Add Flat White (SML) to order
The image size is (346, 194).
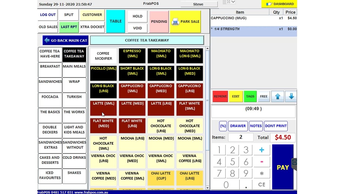[x=189, y=108]
